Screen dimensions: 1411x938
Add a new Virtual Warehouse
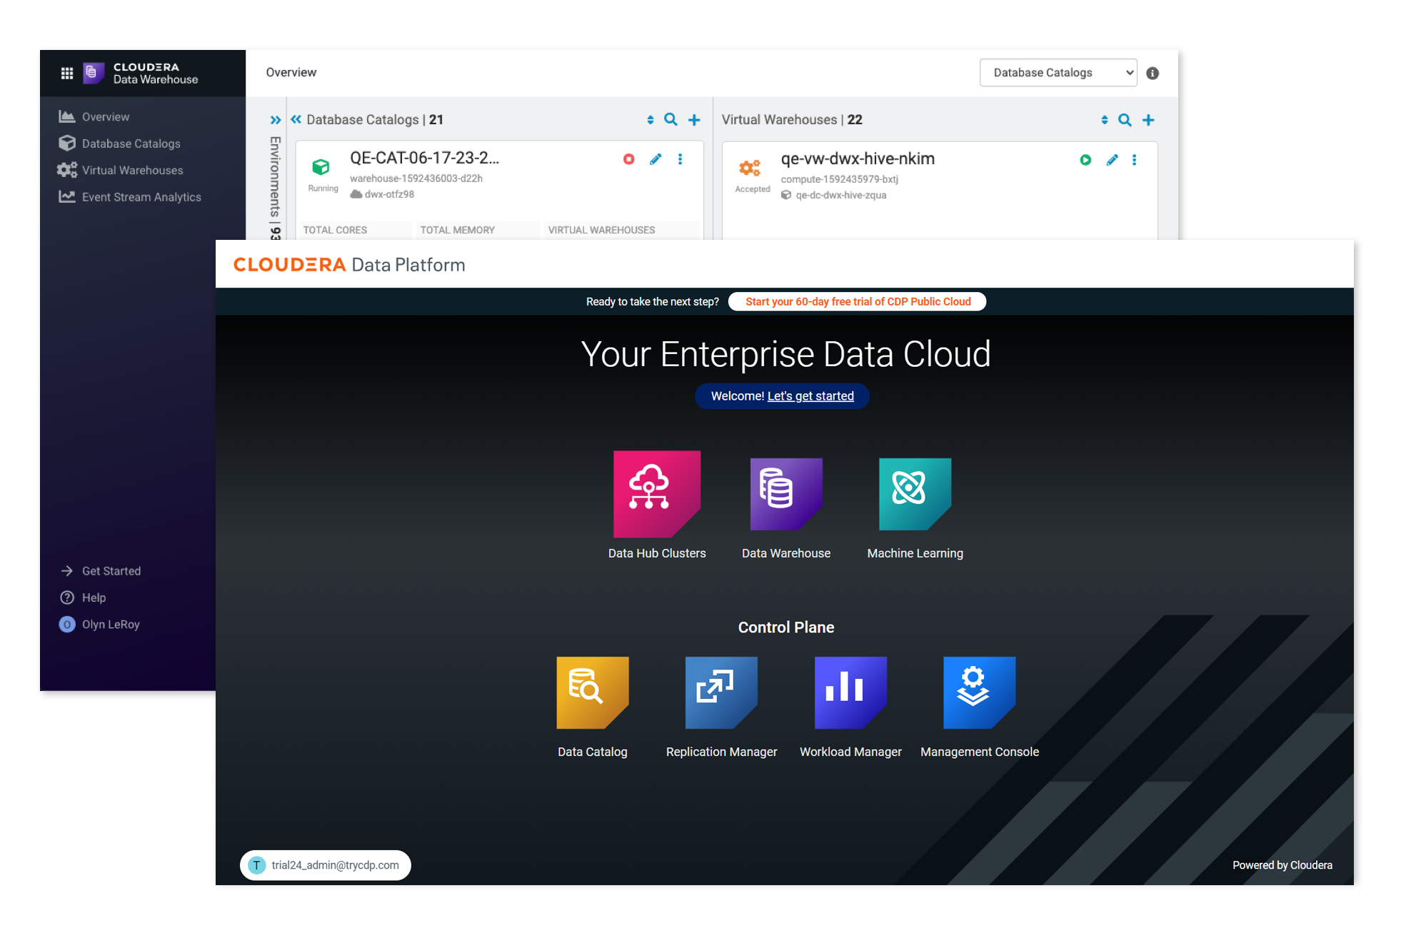click(1148, 120)
